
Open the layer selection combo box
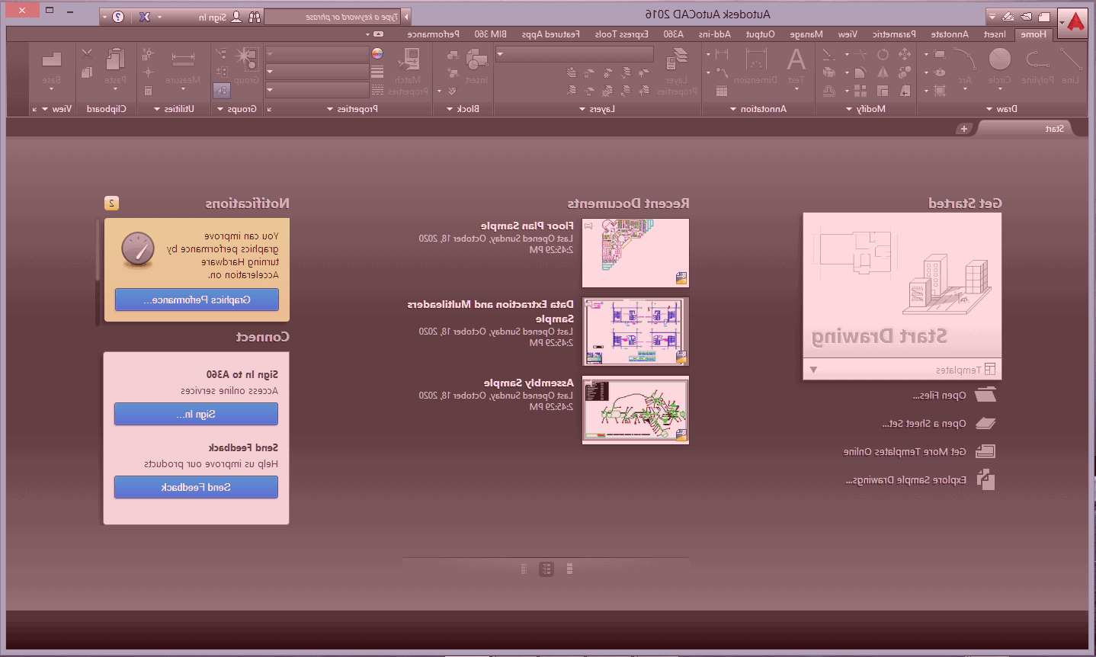575,54
